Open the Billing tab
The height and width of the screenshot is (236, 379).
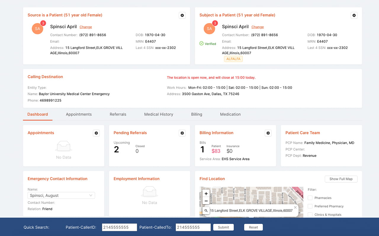(197, 114)
